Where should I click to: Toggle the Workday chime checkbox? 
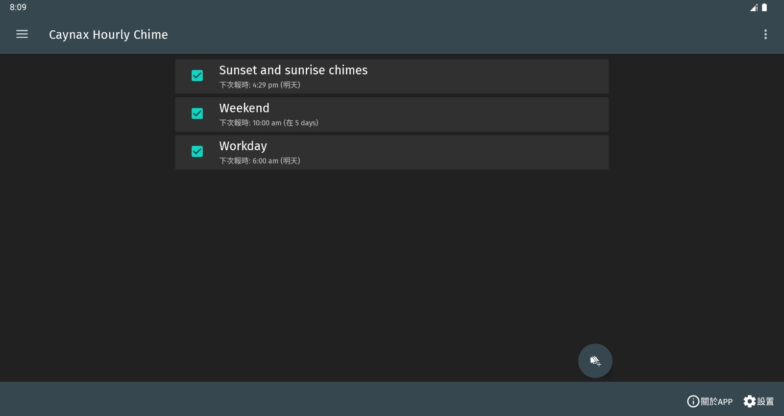[197, 151]
